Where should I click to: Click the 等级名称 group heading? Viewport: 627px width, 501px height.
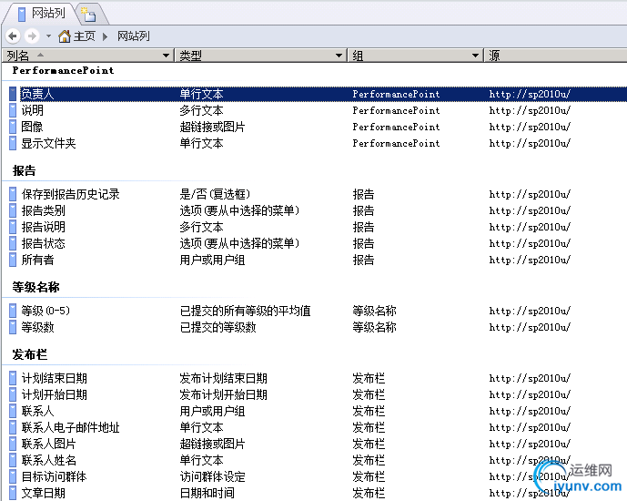click(35, 287)
